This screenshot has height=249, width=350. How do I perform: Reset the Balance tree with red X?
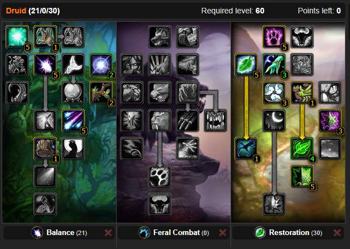(x=108, y=233)
